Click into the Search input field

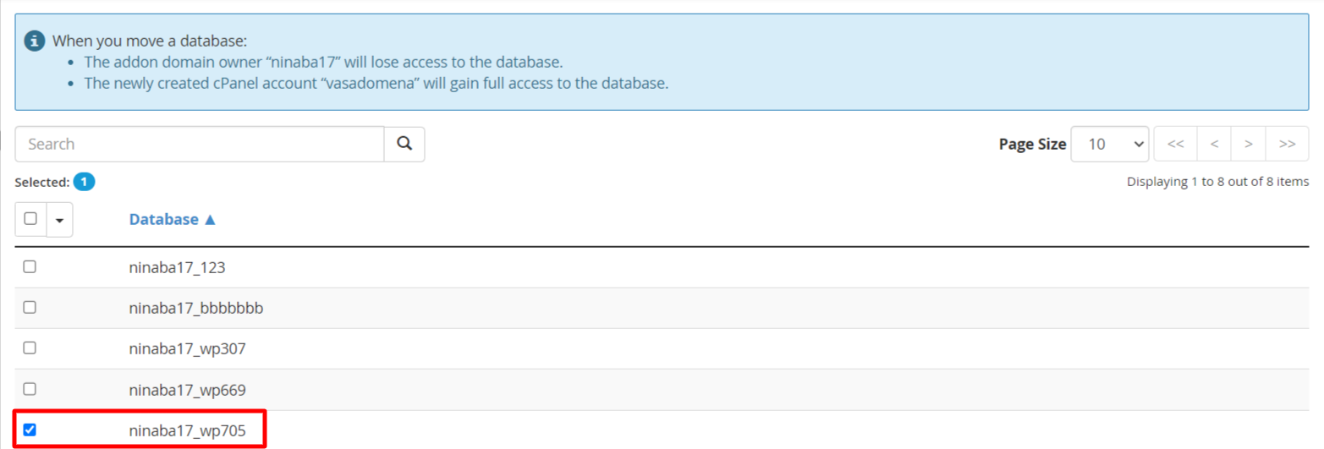click(x=200, y=144)
